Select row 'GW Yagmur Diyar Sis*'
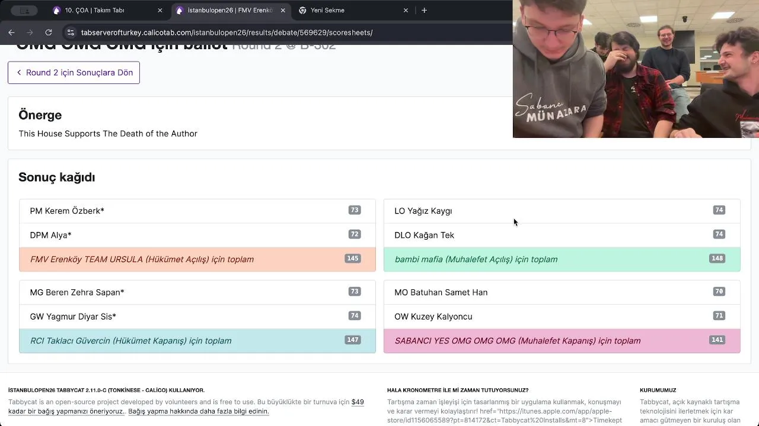The image size is (759, 426). [x=197, y=317]
